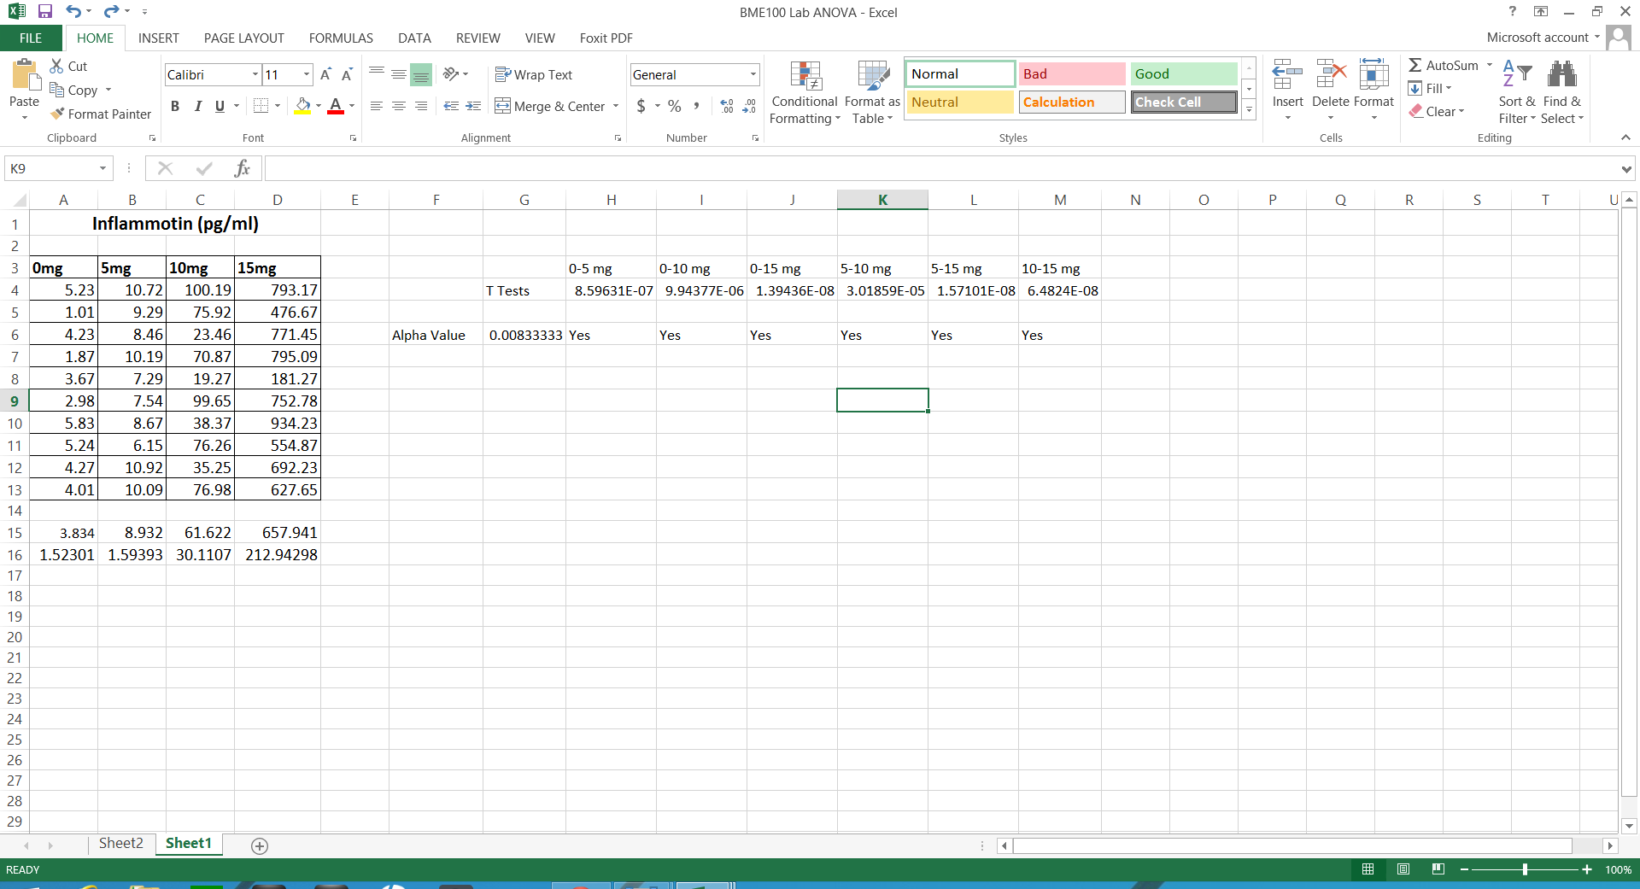The height and width of the screenshot is (889, 1640).
Task: Click the Format Painter brush icon
Action: click(x=57, y=114)
